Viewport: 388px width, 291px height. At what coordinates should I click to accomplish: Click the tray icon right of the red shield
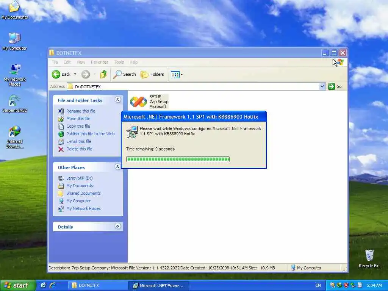[x=353, y=285]
